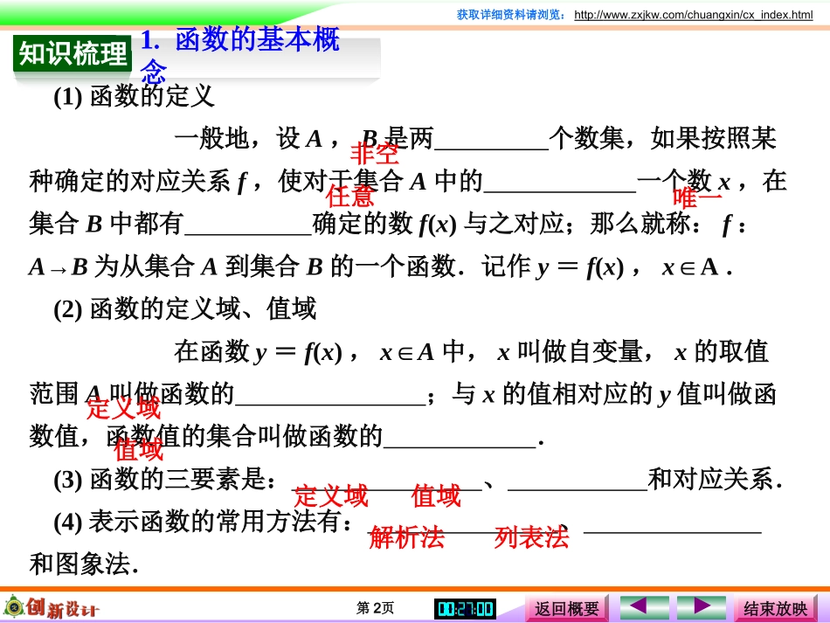
Task: Click the red answer 任意
Action: click(x=349, y=196)
